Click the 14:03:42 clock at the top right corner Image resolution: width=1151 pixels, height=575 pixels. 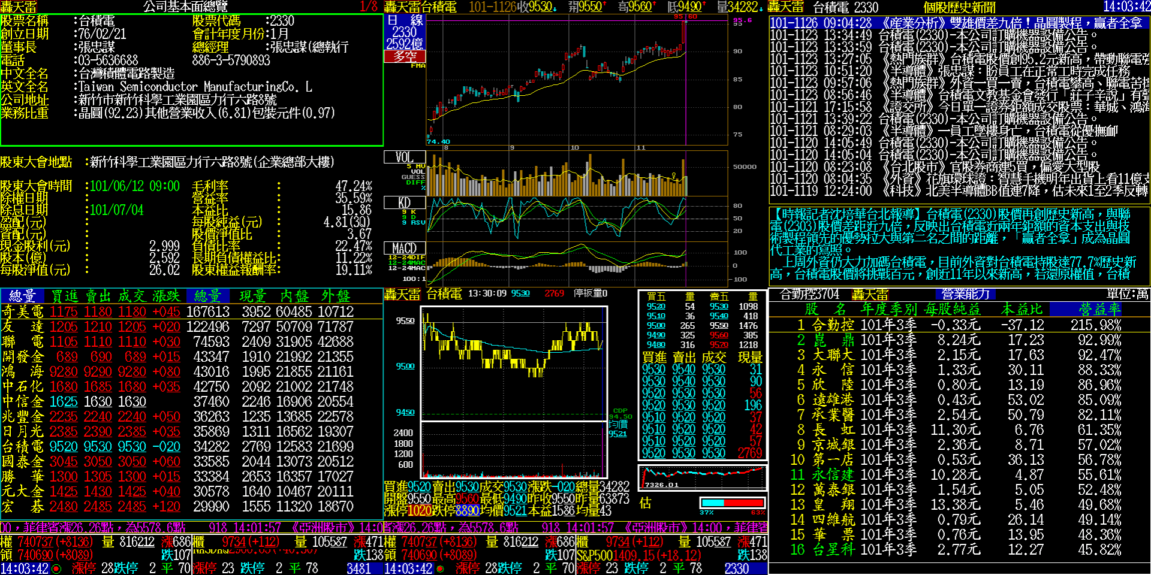coord(1126,7)
